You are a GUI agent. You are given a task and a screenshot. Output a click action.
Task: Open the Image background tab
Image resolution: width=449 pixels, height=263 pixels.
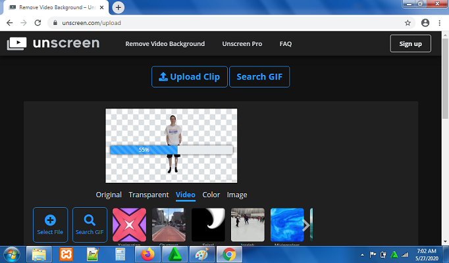[237, 195]
